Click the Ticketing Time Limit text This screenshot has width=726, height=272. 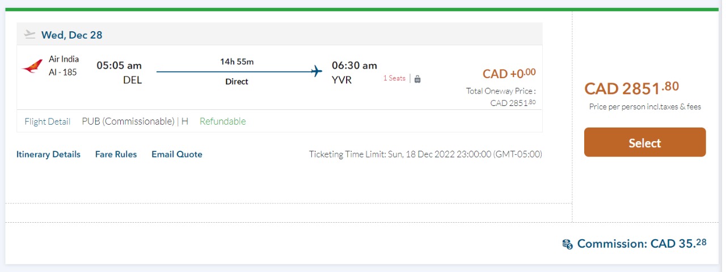click(x=425, y=154)
